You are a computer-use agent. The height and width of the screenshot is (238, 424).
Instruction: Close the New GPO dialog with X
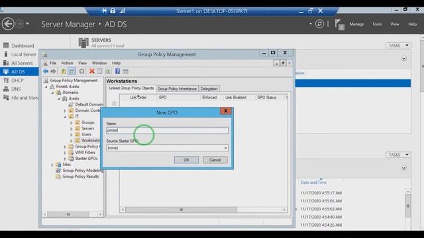(x=225, y=110)
